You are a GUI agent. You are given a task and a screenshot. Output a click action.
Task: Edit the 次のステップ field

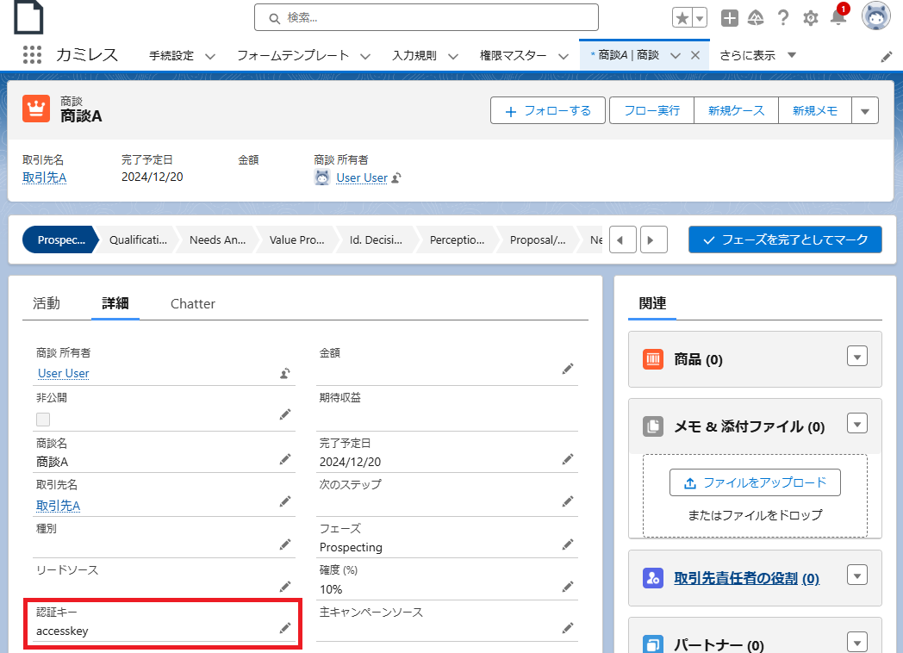point(568,501)
